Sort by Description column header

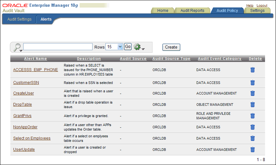[x=89, y=59]
